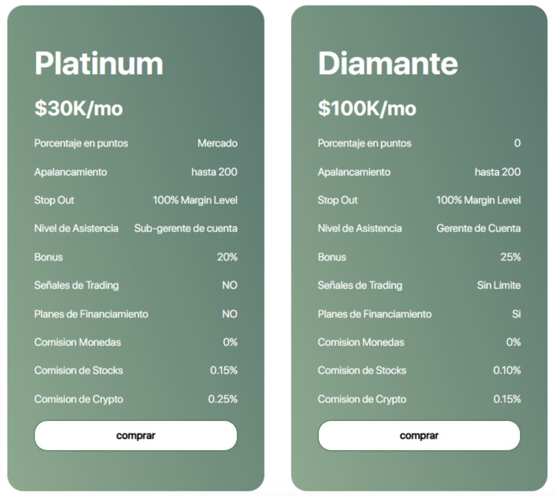Click Platinum's Comision de Crypto 0.25% value

[x=223, y=399]
